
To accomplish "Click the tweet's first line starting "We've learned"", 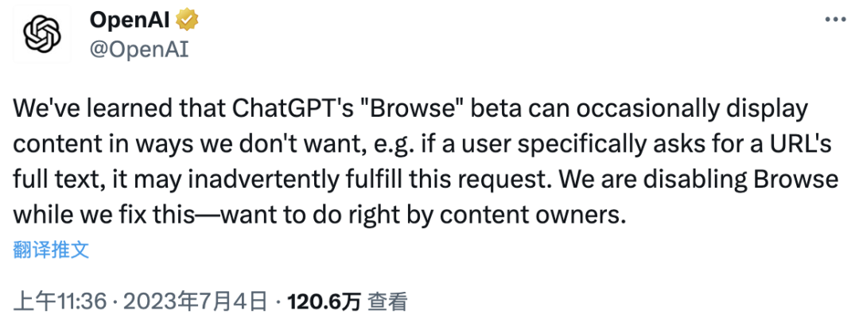I will (x=410, y=110).
